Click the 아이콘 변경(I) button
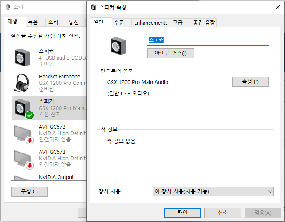 tap(171, 53)
